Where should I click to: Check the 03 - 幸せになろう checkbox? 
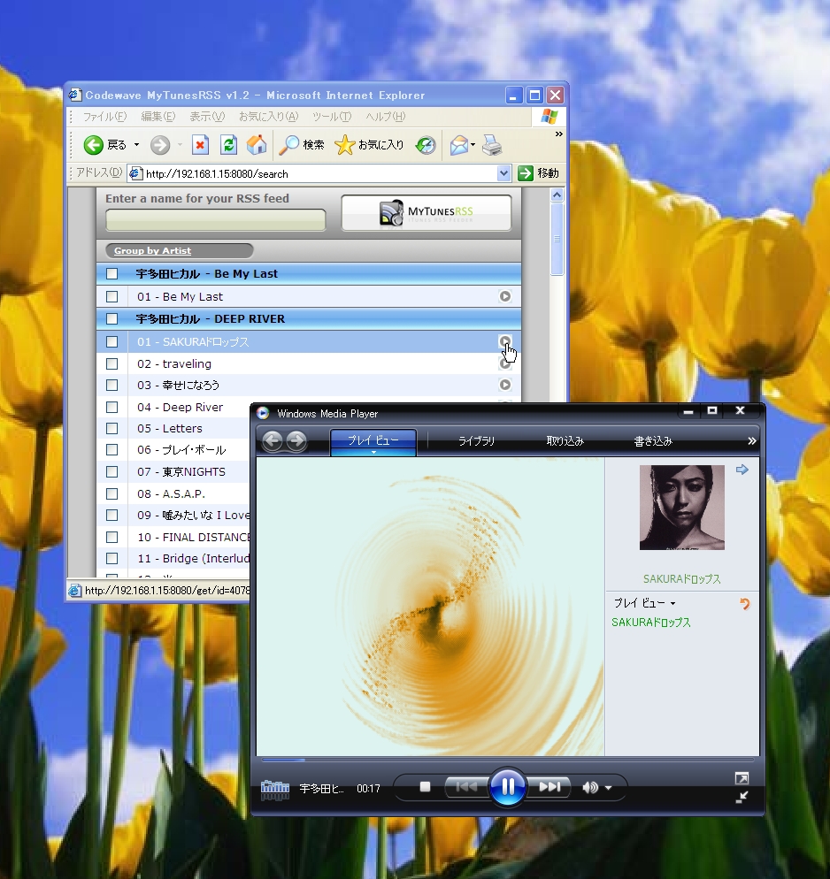[x=112, y=386]
